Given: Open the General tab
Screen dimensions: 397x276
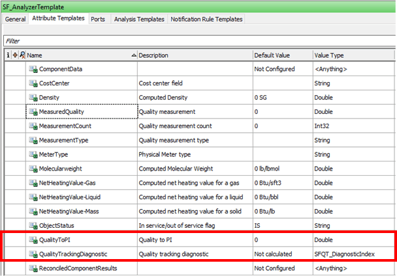Looking at the screenshot, I should (15, 19).
